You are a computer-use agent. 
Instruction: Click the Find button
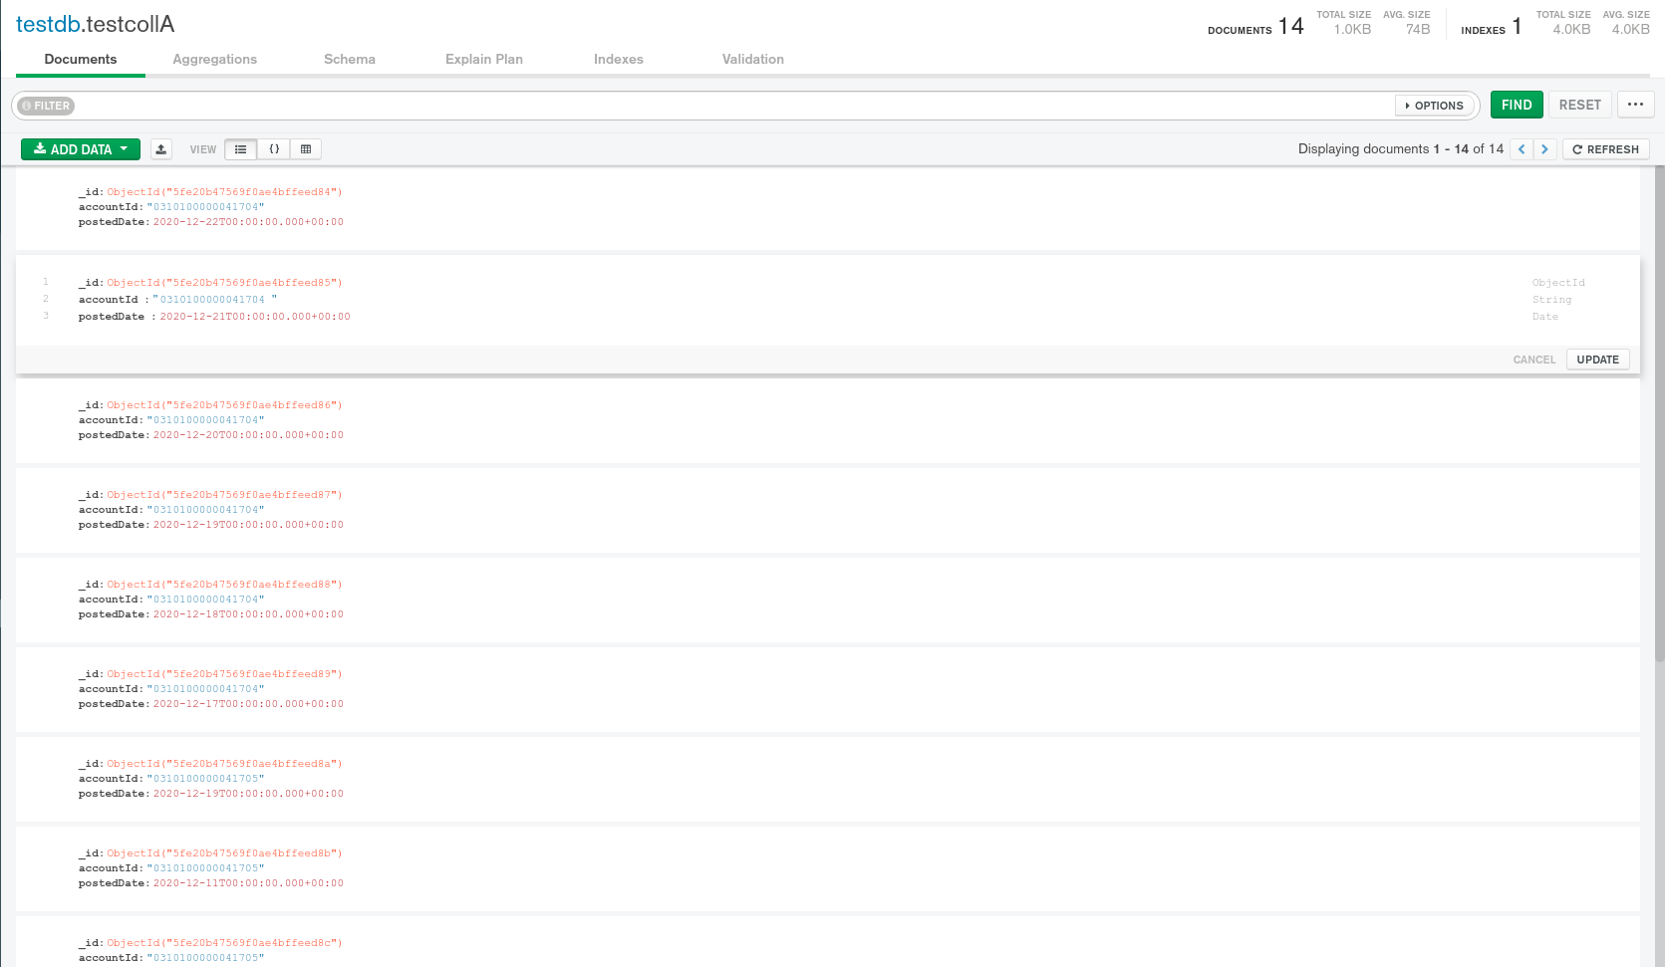tap(1517, 105)
